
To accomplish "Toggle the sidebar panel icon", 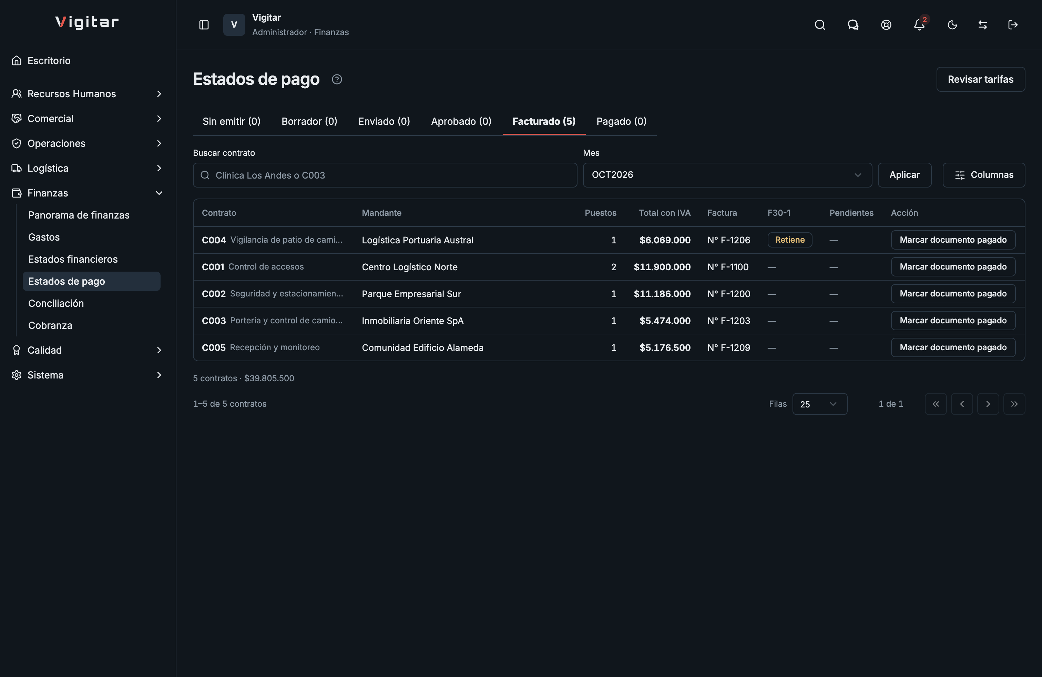I will pyautogui.click(x=204, y=25).
